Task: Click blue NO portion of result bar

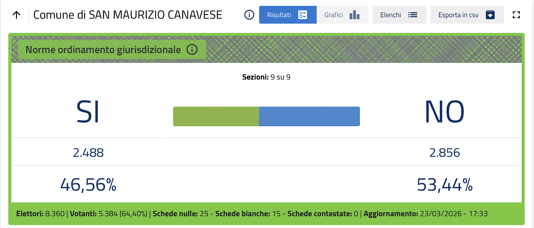Action: pos(309,117)
